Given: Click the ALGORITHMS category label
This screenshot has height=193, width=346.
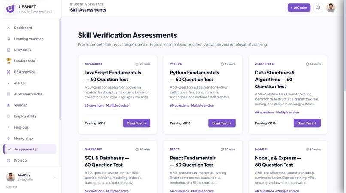Looking at the screenshot, I should click(x=265, y=64).
